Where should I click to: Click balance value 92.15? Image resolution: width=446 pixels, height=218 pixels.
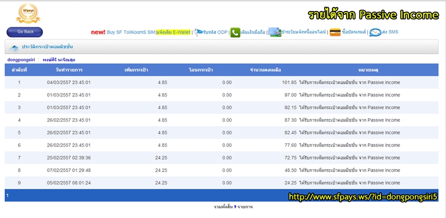tap(291, 107)
